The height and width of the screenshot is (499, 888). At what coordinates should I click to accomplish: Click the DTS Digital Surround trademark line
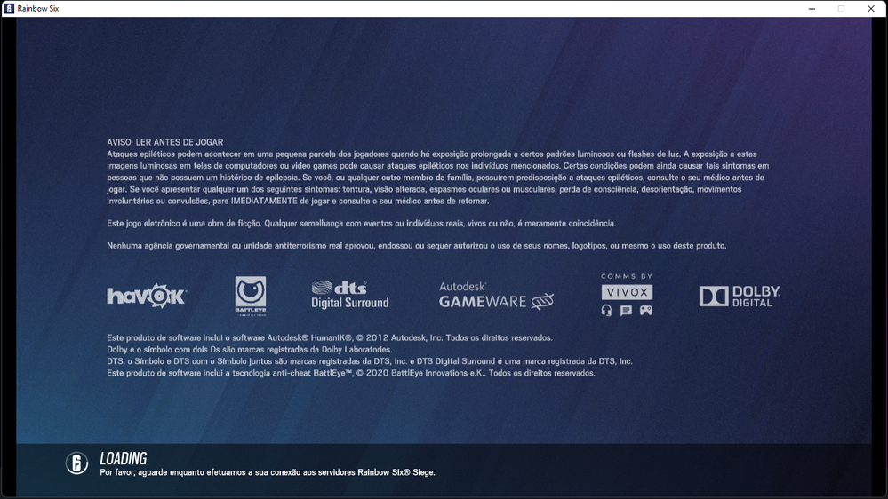369,361
